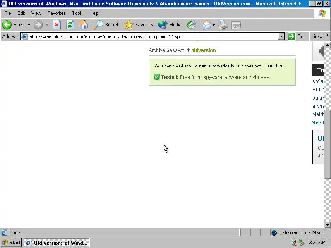This screenshot has width=331, height=248.
Task: Click the Old versions taskbar window button
Action: click(x=57, y=243)
